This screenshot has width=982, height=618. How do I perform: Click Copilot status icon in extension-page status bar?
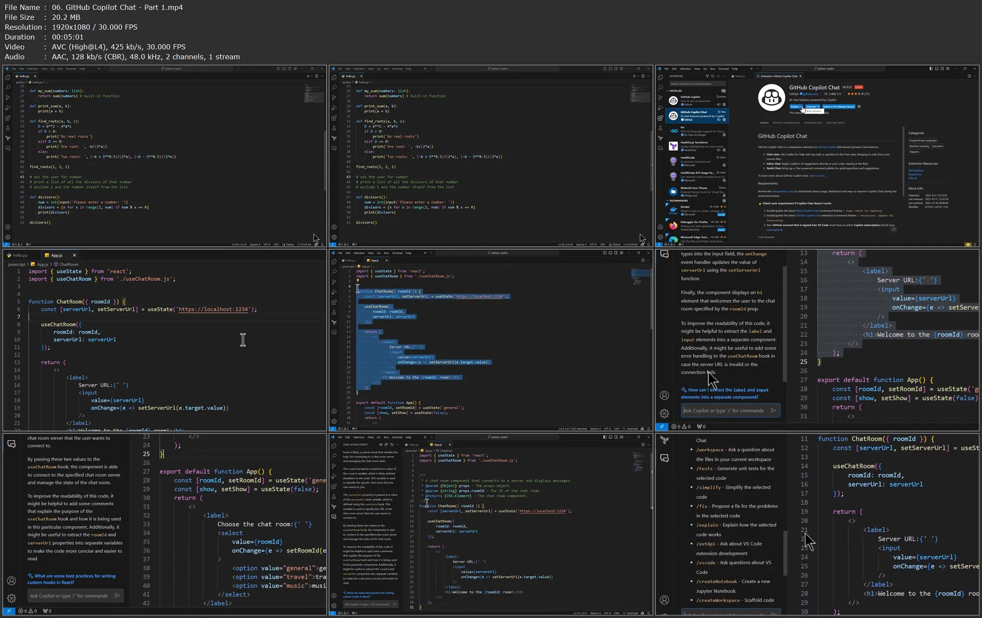point(968,244)
